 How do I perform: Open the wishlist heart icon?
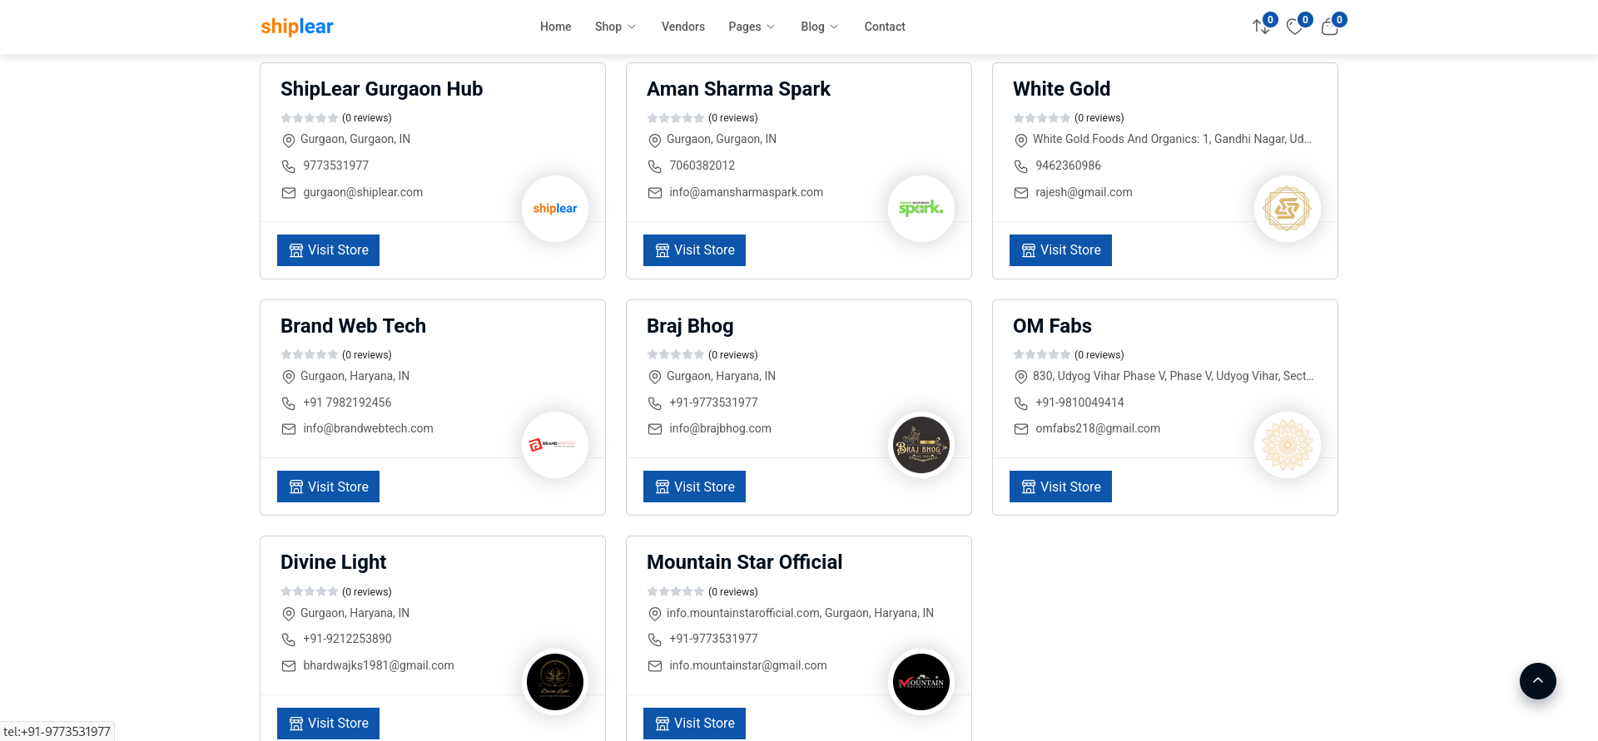pos(1295,27)
